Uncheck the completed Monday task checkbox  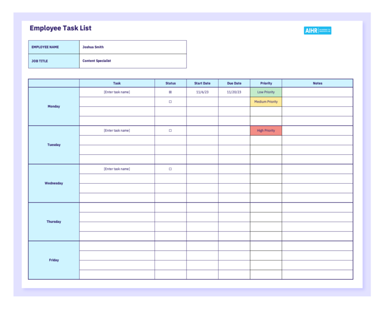(x=171, y=91)
